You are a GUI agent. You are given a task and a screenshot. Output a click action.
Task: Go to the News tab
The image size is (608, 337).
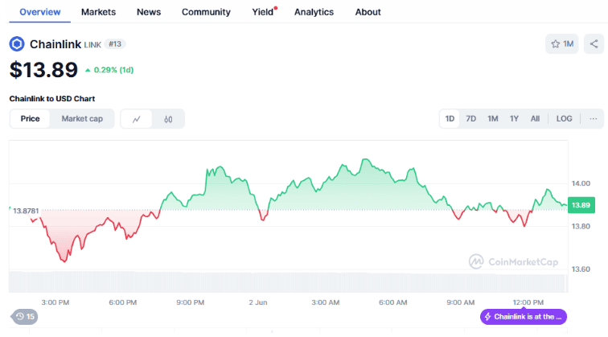(x=149, y=12)
